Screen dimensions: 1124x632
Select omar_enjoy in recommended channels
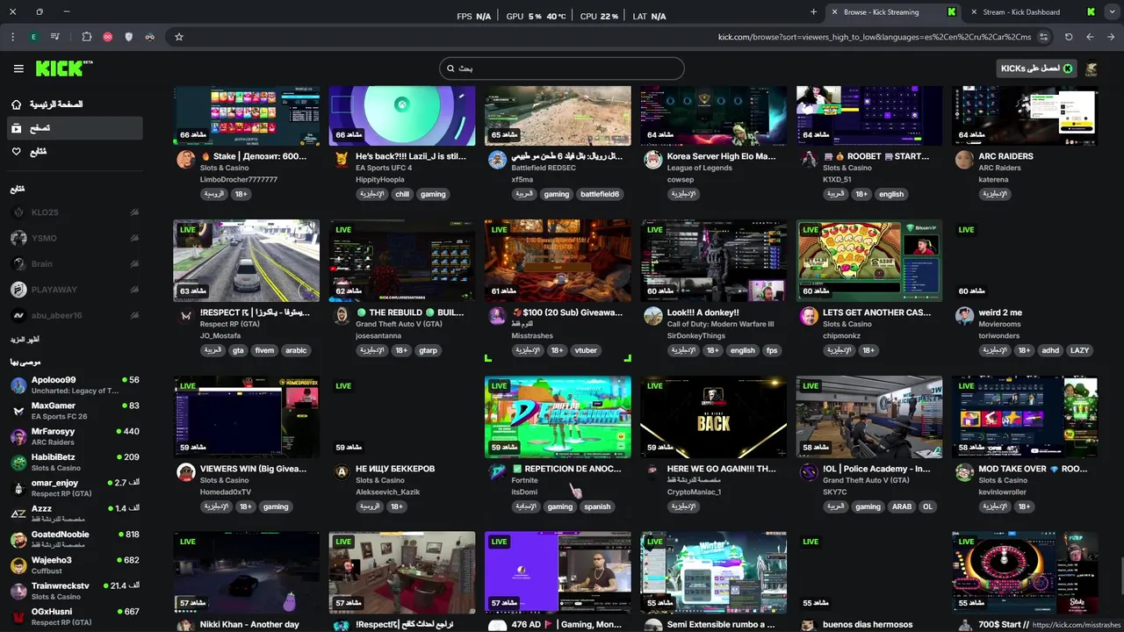point(76,488)
